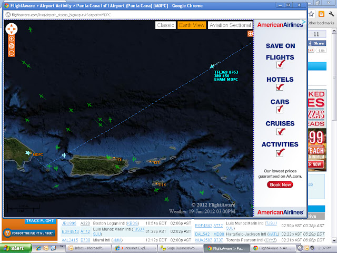Reset map view with globe icon
This screenshot has height=253, width=337.
[x=12, y=46]
